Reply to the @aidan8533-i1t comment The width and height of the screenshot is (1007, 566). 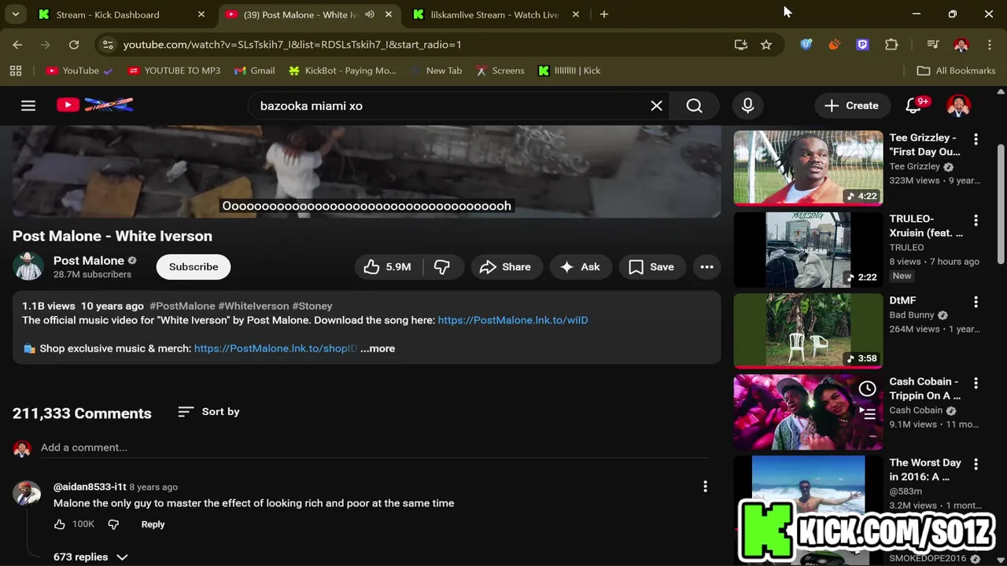point(153,524)
